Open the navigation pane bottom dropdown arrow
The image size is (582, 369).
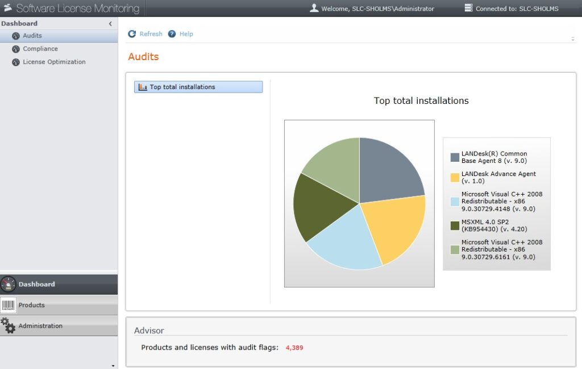113,366
